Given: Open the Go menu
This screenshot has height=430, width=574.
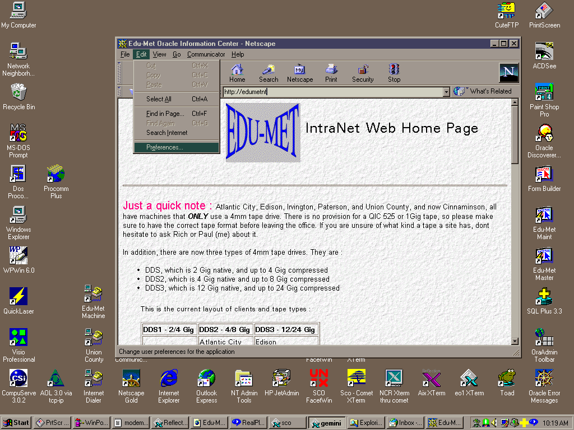Looking at the screenshot, I should click(x=177, y=54).
